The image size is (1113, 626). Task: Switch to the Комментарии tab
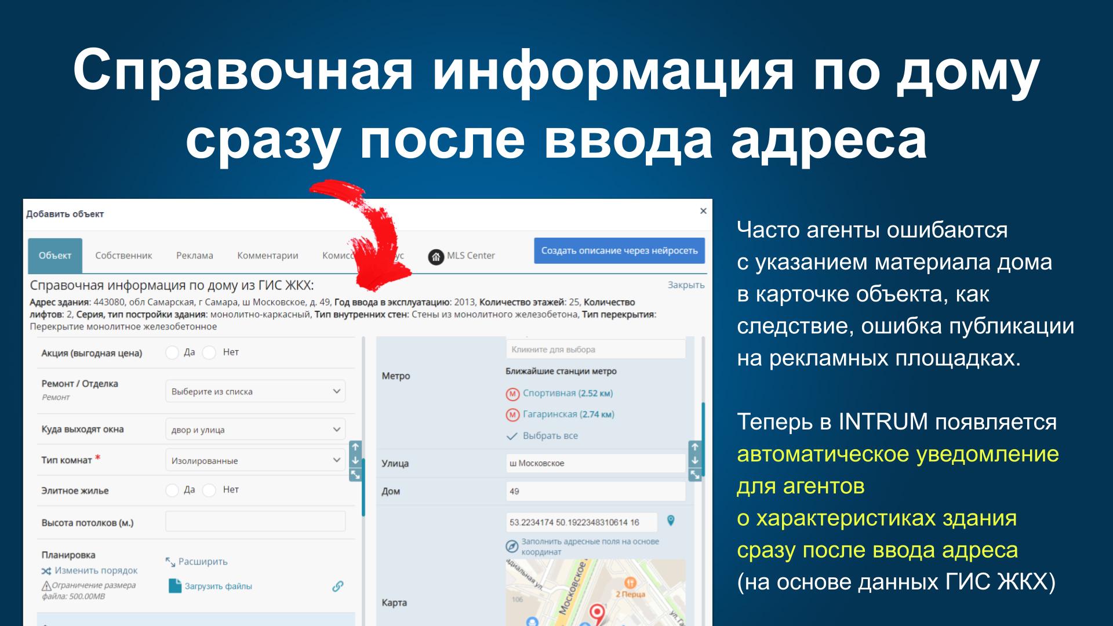click(x=268, y=256)
